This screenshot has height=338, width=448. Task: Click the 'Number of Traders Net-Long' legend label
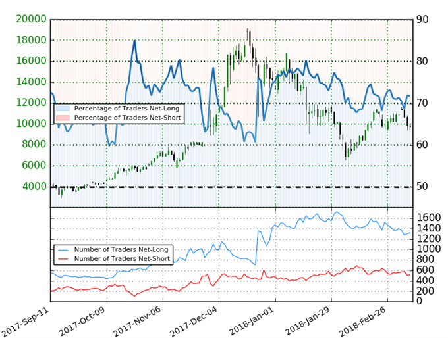pos(121,250)
